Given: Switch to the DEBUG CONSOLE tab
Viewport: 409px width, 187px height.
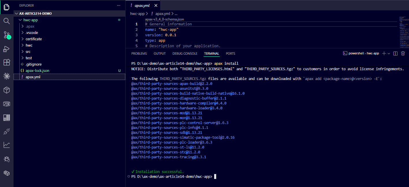Looking at the screenshot, I should 185,54.
